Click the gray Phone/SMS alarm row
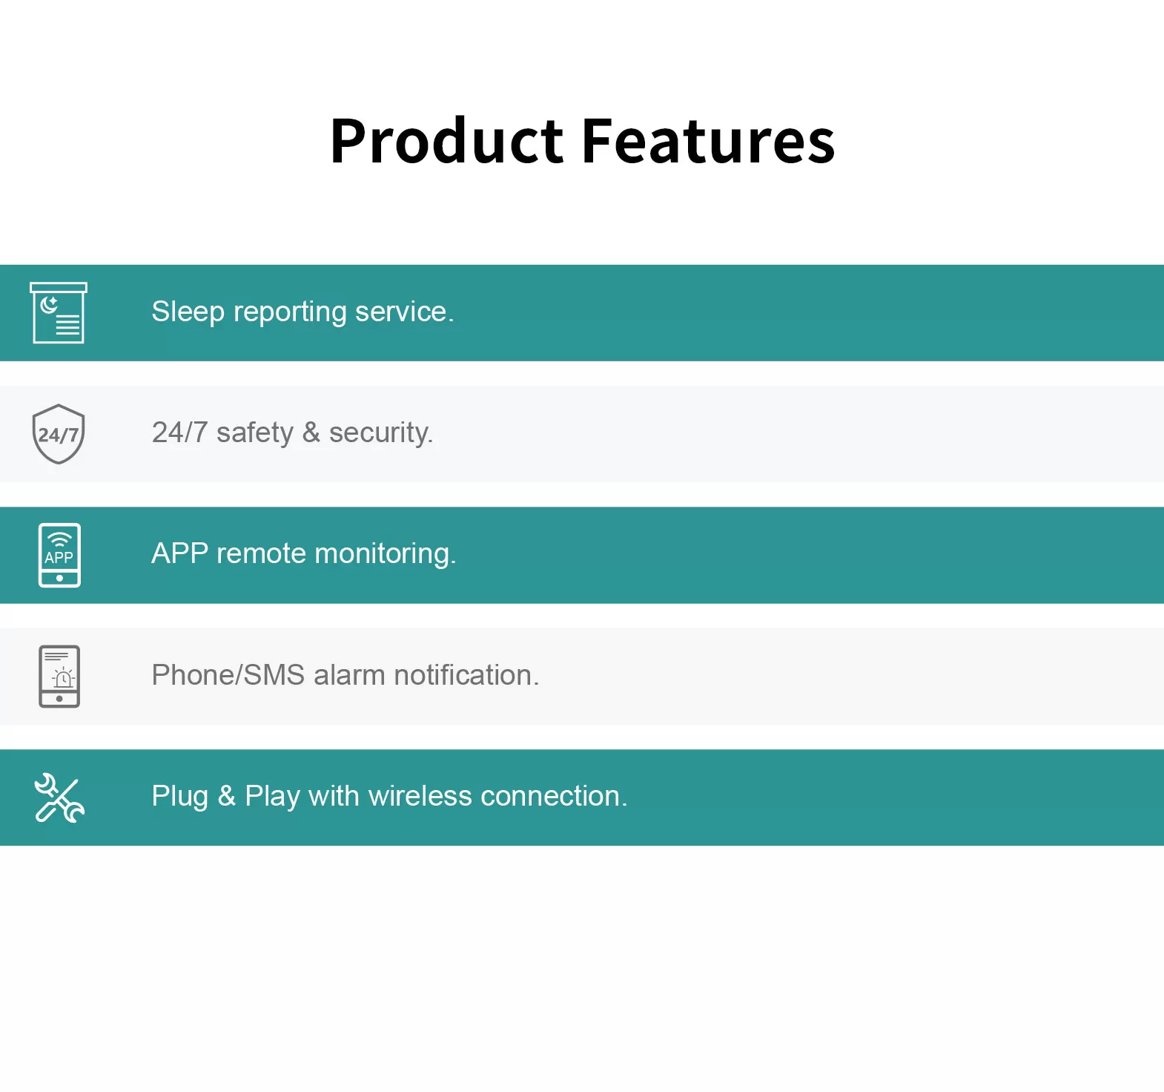 coord(582,677)
